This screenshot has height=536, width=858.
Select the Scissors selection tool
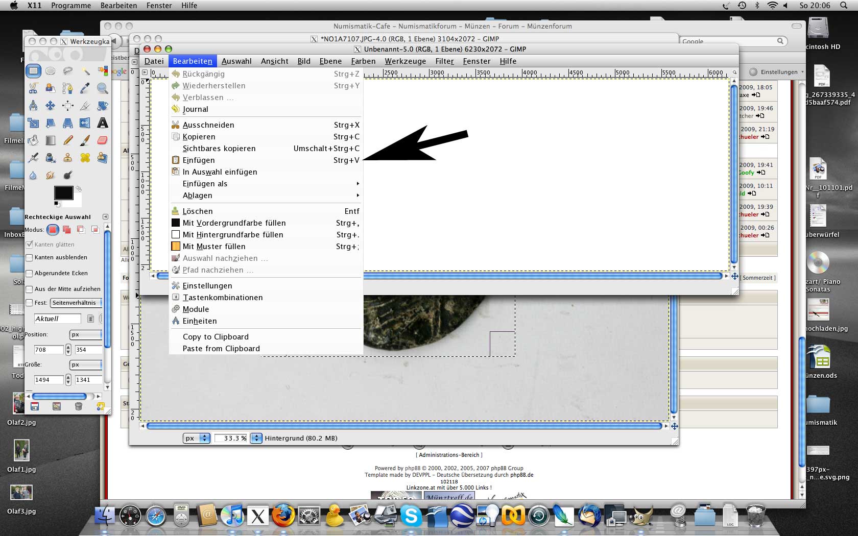pos(33,88)
